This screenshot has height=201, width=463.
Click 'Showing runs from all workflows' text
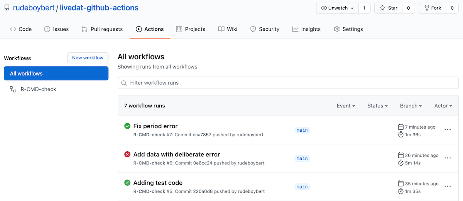(157, 67)
